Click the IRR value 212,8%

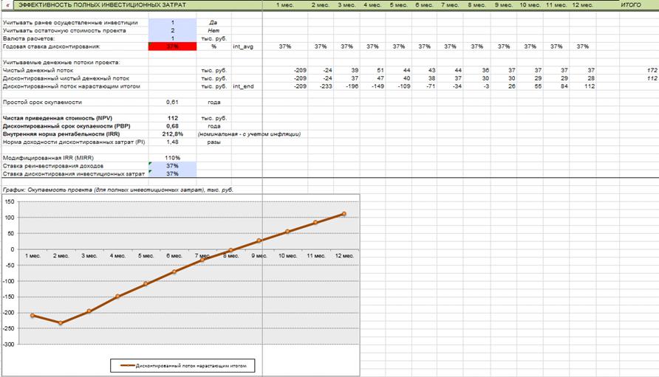click(x=172, y=134)
